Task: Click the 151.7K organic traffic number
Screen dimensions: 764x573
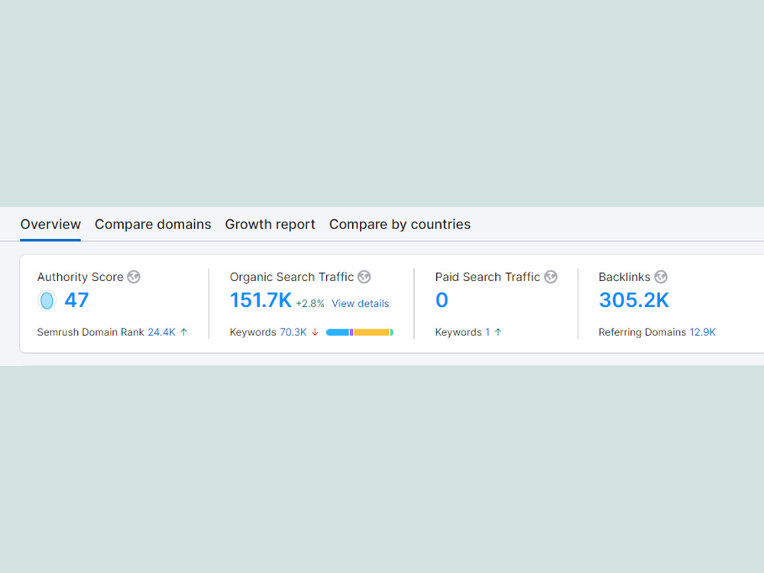Action: (x=261, y=300)
